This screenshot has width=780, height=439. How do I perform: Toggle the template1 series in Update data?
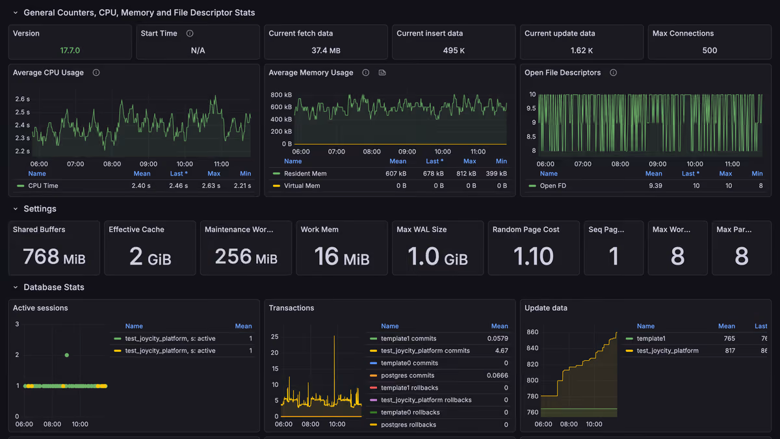pos(651,339)
